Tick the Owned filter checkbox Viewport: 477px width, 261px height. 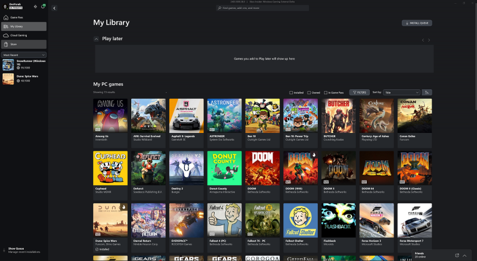309,93
